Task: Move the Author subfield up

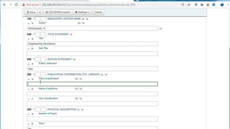Action: coord(28,23)
